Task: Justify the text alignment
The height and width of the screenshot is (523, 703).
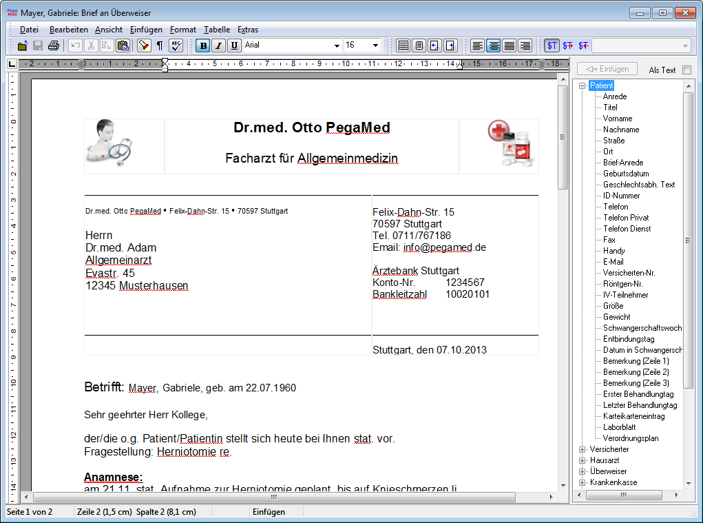Action: 509,45
